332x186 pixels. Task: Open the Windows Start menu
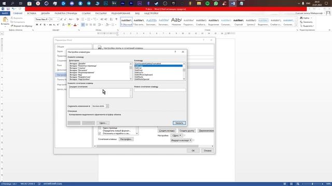(4, 4)
